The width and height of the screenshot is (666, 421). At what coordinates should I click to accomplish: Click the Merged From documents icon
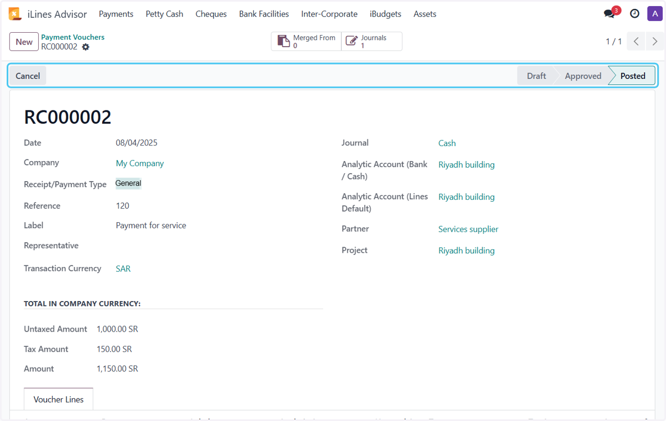pos(284,42)
